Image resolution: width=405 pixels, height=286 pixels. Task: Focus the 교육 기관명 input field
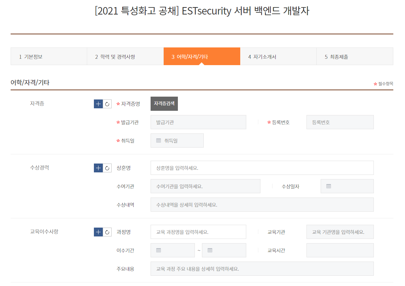pos(340,232)
